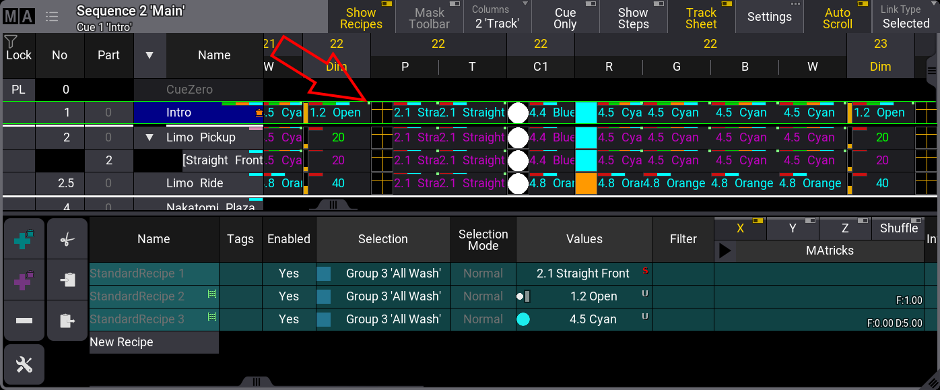This screenshot has width=940, height=390.
Task: Select the Limo Ride cue name
Action: 199,183
